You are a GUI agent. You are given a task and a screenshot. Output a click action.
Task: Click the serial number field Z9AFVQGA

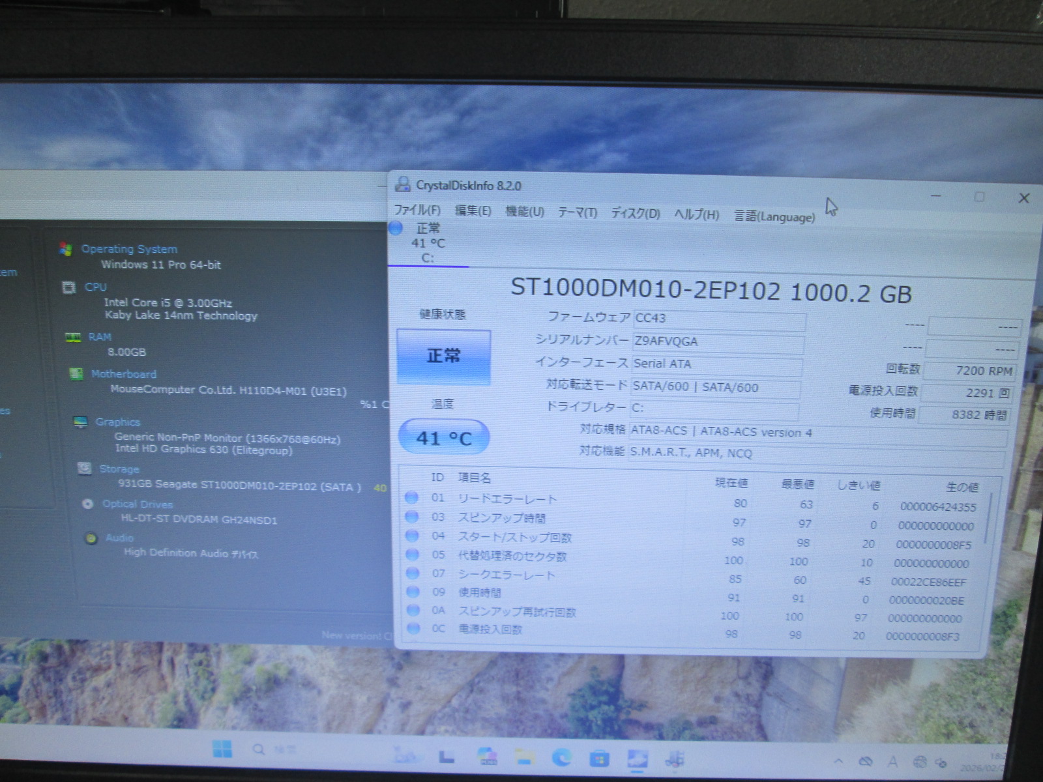[x=717, y=341]
